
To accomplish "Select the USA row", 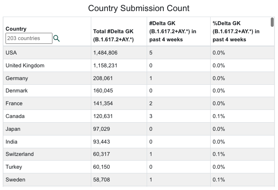I will tap(139, 52).
